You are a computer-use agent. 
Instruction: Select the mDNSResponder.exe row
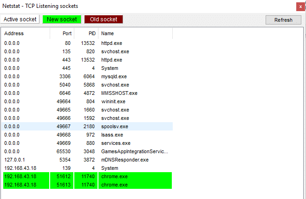[x=124, y=160]
